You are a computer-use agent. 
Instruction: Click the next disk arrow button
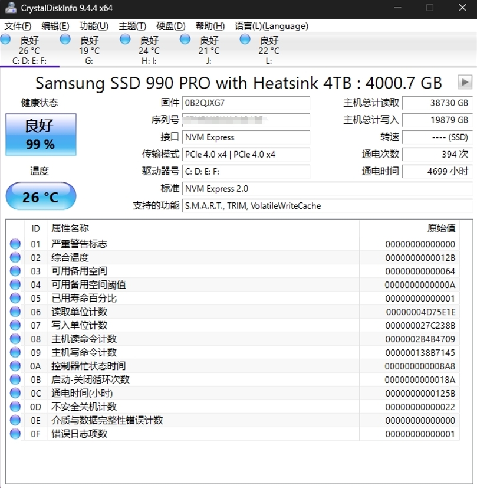pos(465,82)
